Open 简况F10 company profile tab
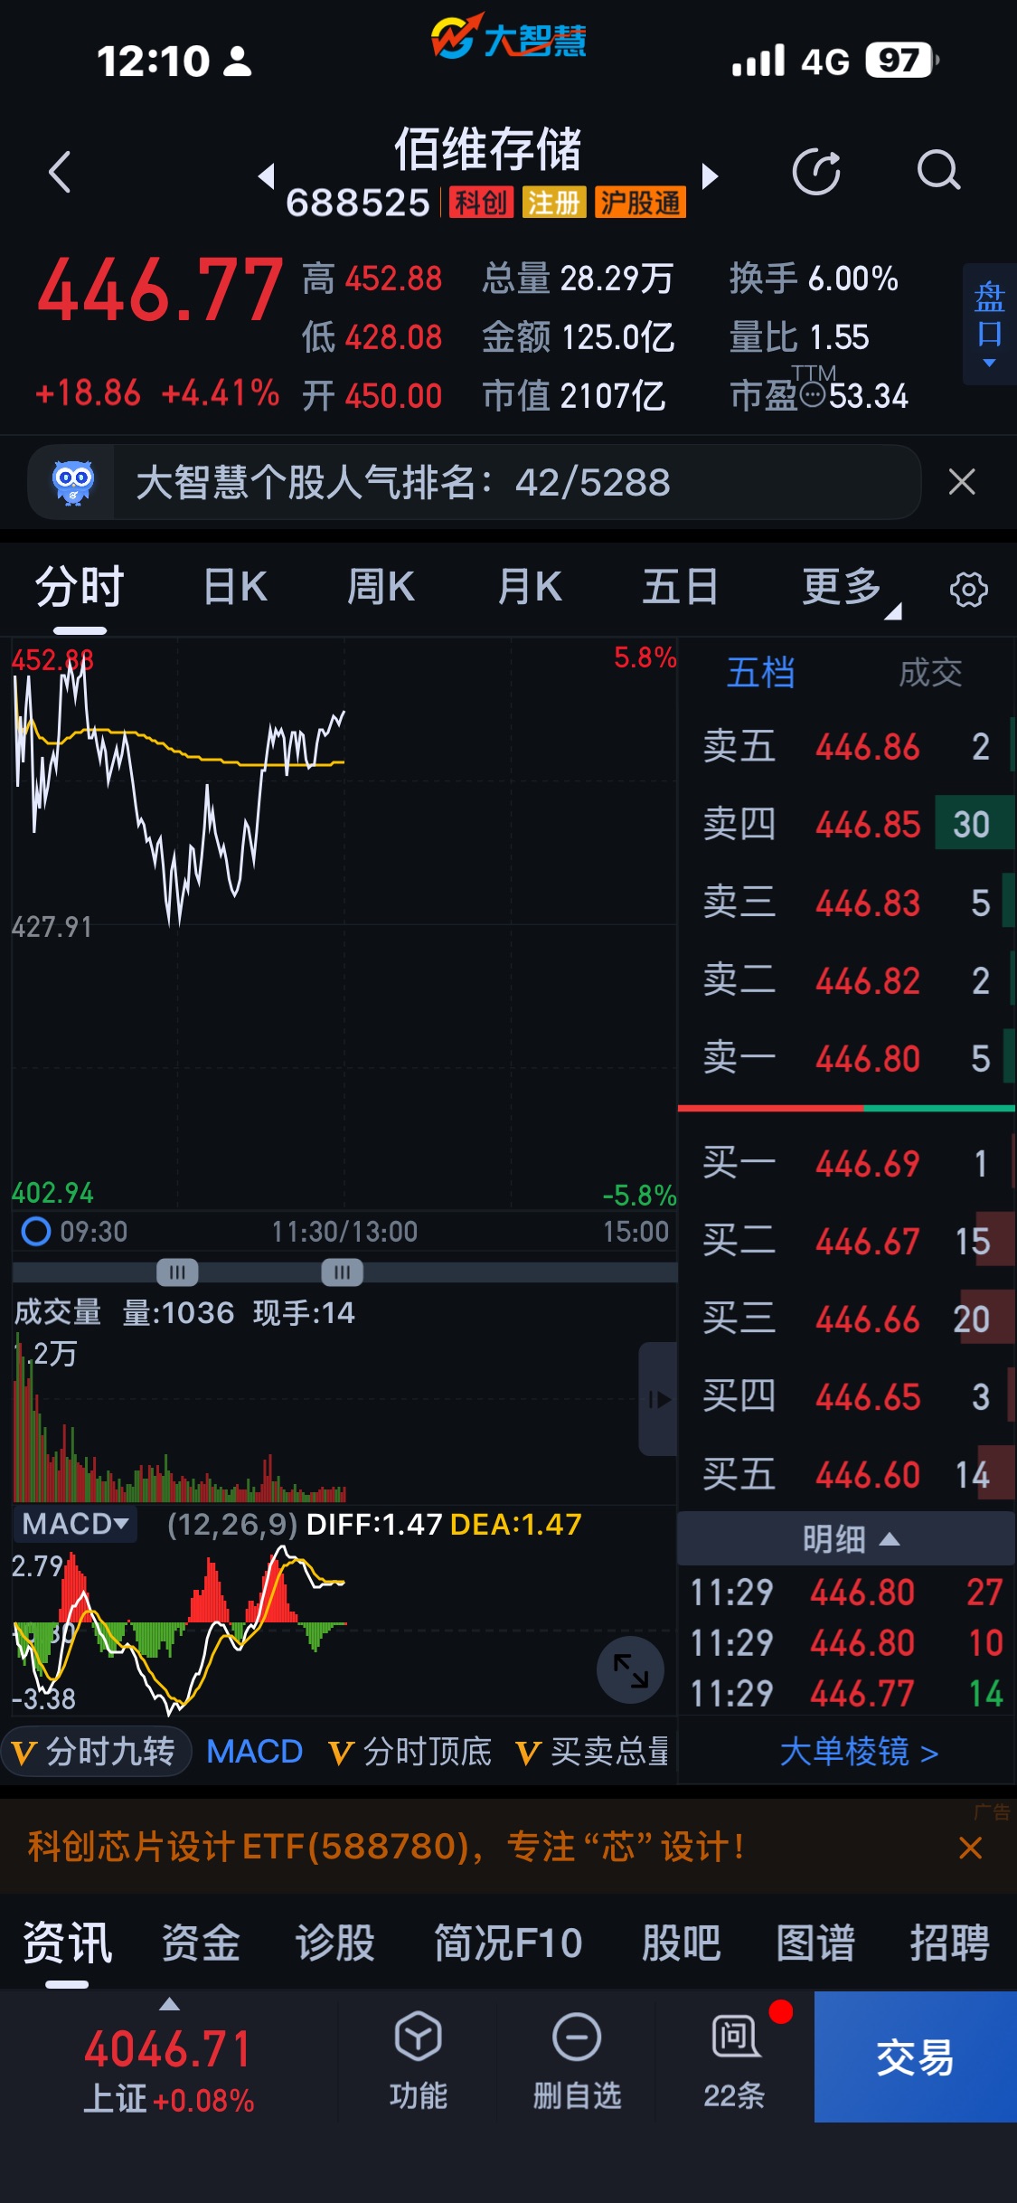Image resolution: width=1017 pixels, height=2203 pixels. pos(508,1943)
